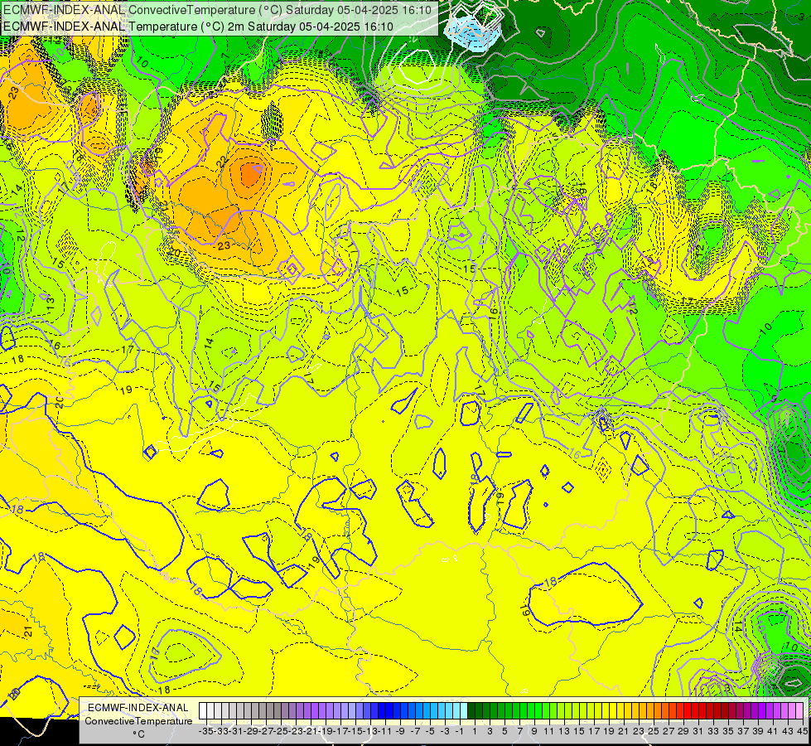This screenshot has height=746, width=811.
Task: Click the grey legend swatch above -27
Action: [x=263, y=710]
